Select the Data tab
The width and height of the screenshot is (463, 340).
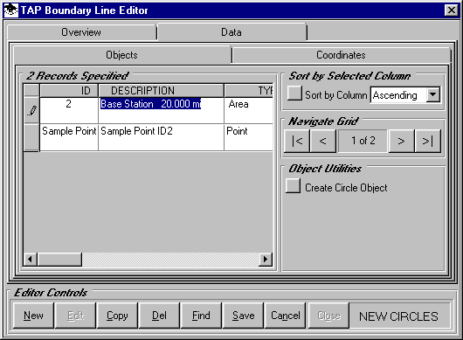pyautogui.click(x=231, y=32)
